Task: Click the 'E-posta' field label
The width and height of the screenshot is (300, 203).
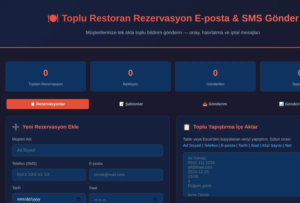Action: pyautogui.click(x=96, y=164)
